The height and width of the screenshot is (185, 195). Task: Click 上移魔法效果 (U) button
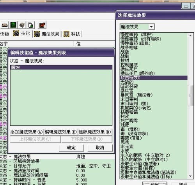(35, 139)
